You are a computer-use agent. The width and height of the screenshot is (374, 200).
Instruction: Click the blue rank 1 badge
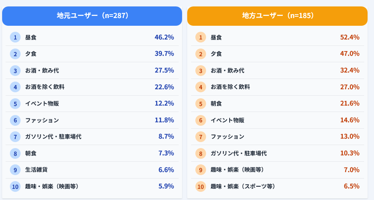(15, 37)
